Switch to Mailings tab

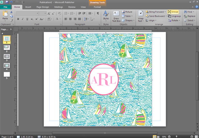[x=59, y=7]
